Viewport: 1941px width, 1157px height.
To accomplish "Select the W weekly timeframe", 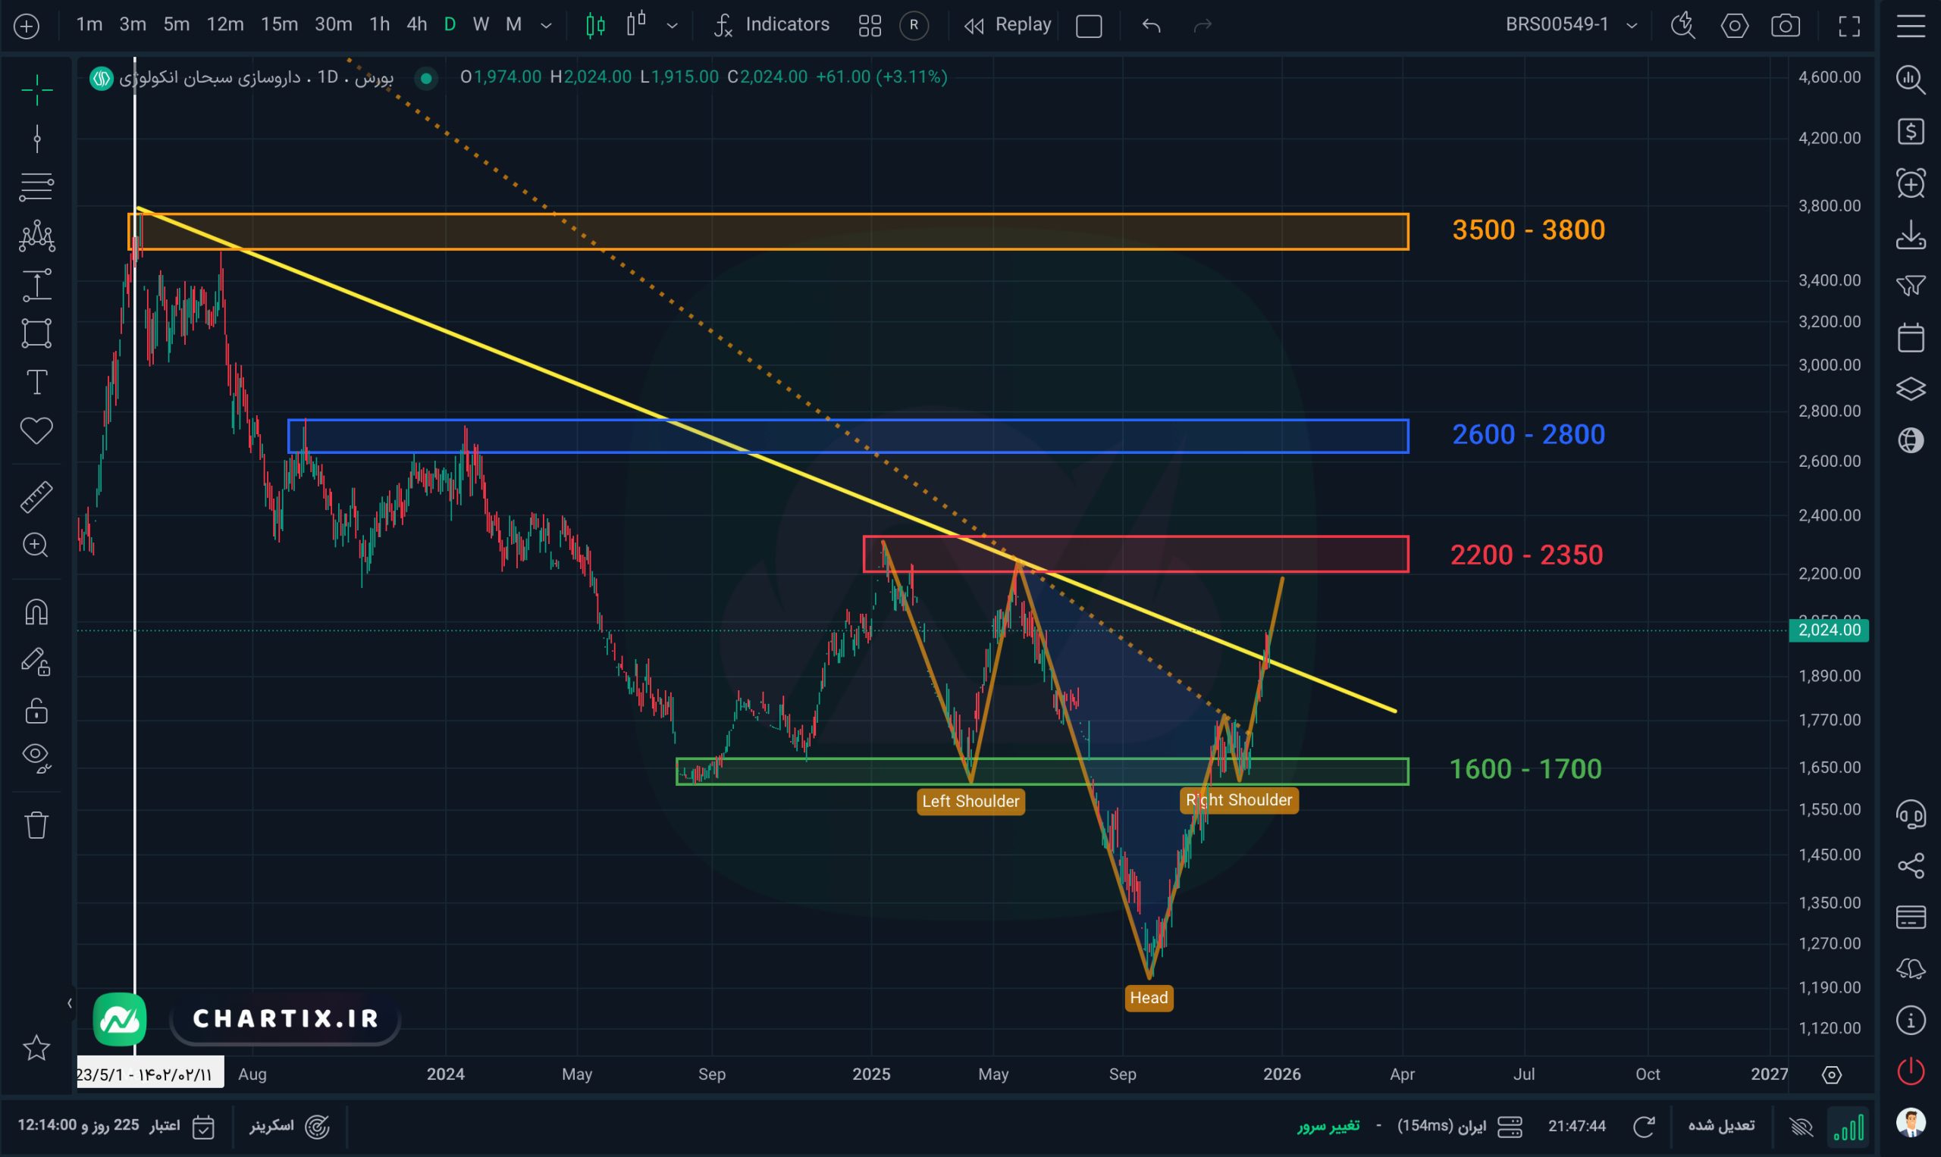I will [x=481, y=25].
